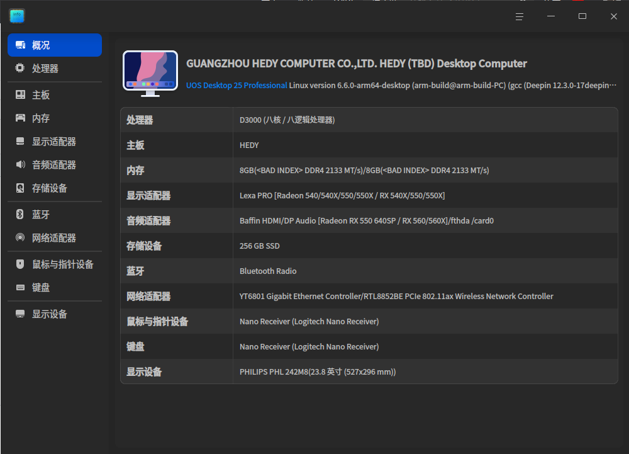Image resolution: width=629 pixels, height=454 pixels.
Task: Click the YT6801 Gigabit Ethernet Controller value
Action: pos(396,296)
